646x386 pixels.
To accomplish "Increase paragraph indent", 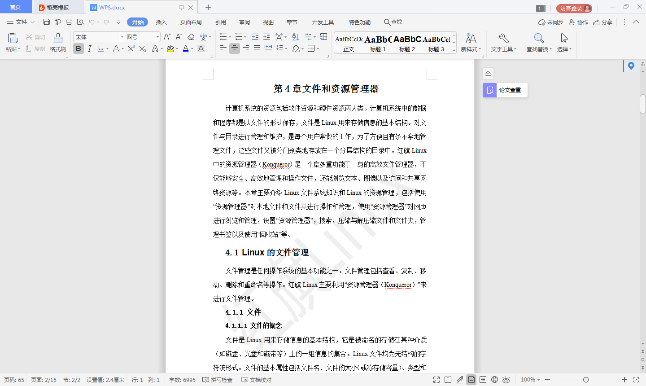I will coord(266,37).
